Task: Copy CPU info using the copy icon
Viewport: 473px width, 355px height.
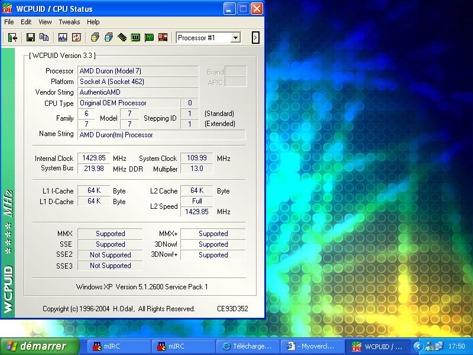Action: [x=44, y=37]
